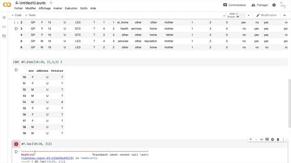Screen dimensions: 291x163
Task: Click the 'address' column header
Action: coord(42,71)
